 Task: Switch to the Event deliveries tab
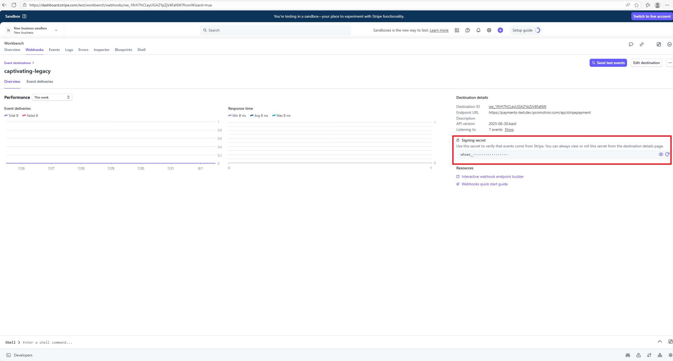(x=40, y=81)
